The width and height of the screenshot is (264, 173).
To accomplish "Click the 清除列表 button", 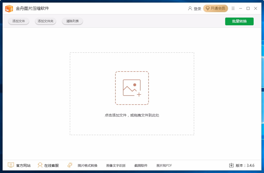I will (x=72, y=21).
